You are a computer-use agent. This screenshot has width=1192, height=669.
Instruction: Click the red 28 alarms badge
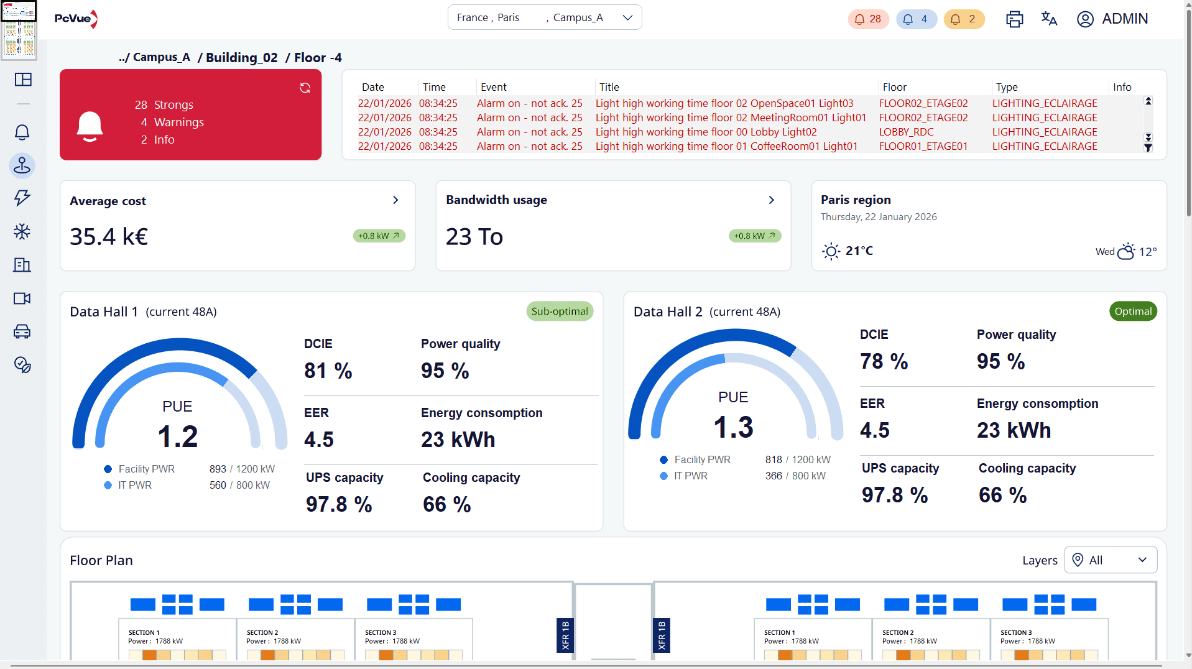coord(868,19)
